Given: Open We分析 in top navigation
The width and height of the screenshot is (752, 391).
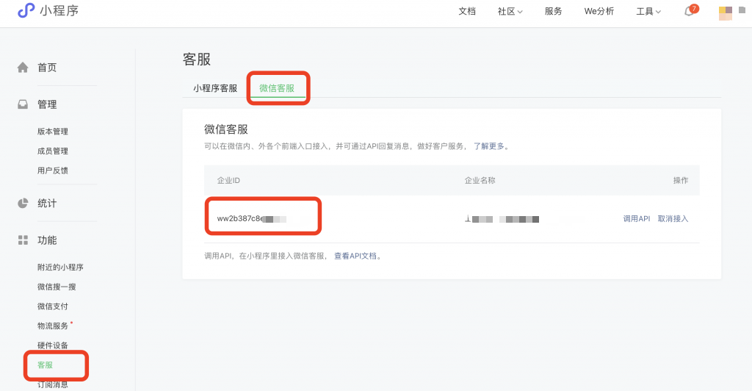Looking at the screenshot, I should point(599,12).
